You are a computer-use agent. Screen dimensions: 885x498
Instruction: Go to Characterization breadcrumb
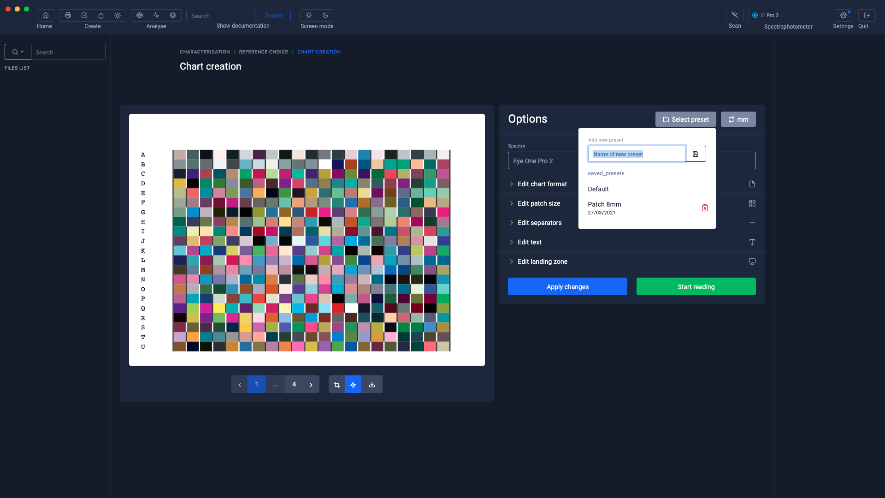pyautogui.click(x=205, y=52)
